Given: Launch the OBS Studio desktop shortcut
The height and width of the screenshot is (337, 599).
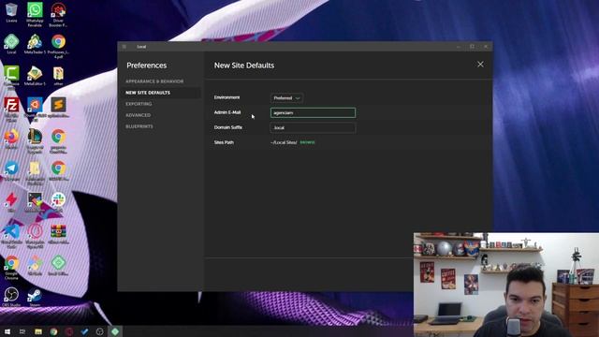Looking at the screenshot, I should pyautogui.click(x=11, y=297).
